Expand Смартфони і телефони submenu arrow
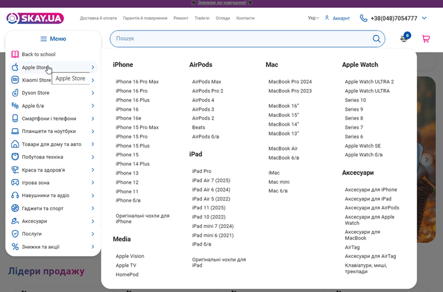 coord(93,119)
